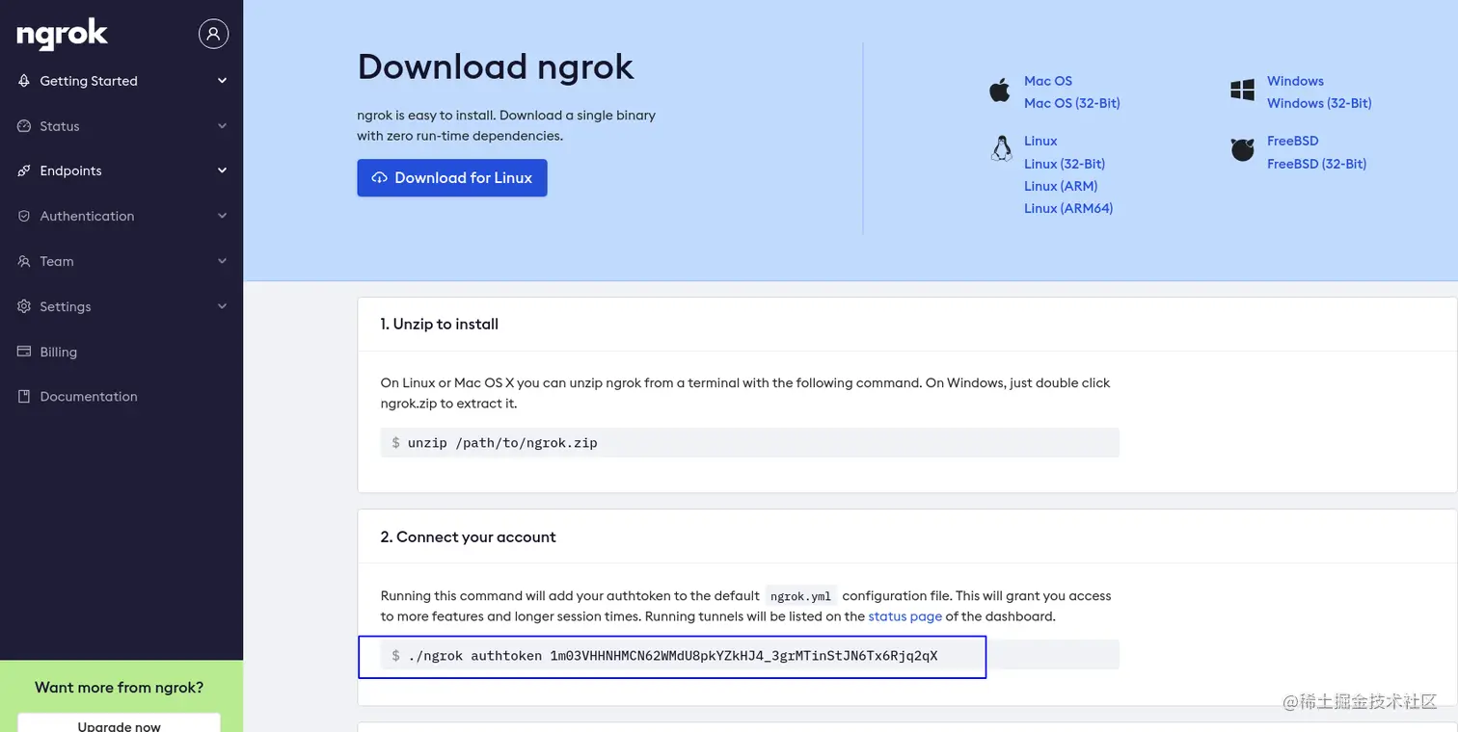The height and width of the screenshot is (732, 1458).
Task: Click the Apple Mac OS icon
Action: coord(999,91)
